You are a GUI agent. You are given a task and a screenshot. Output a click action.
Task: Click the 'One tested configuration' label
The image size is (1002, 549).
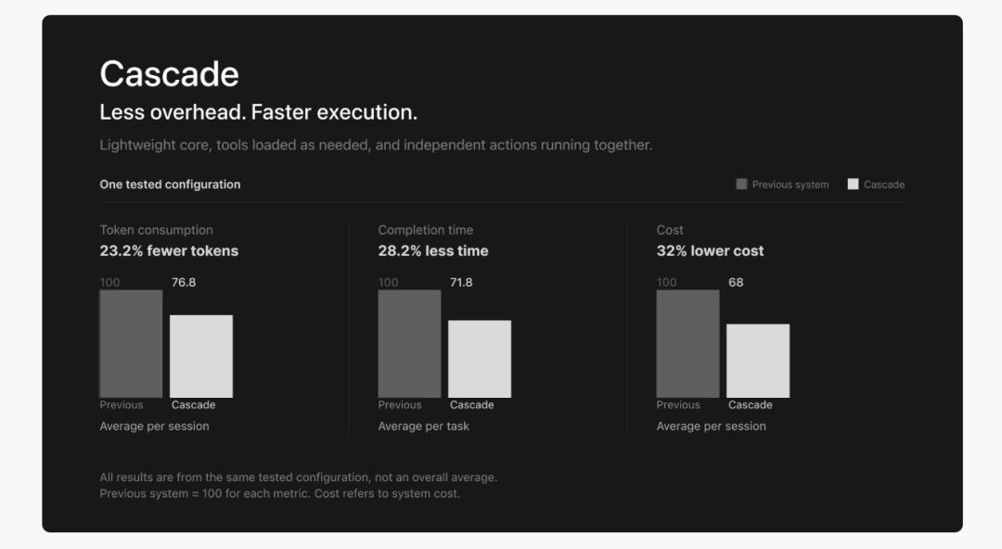click(170, 185)
